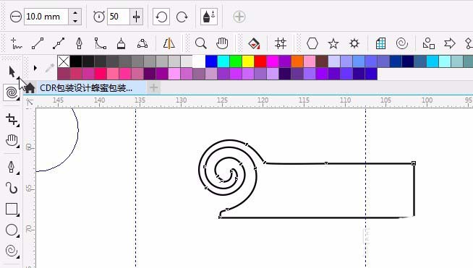This screenshot has width=473, height=268.
Task: Expand the color palette flyout arrow
Action: 35,68
